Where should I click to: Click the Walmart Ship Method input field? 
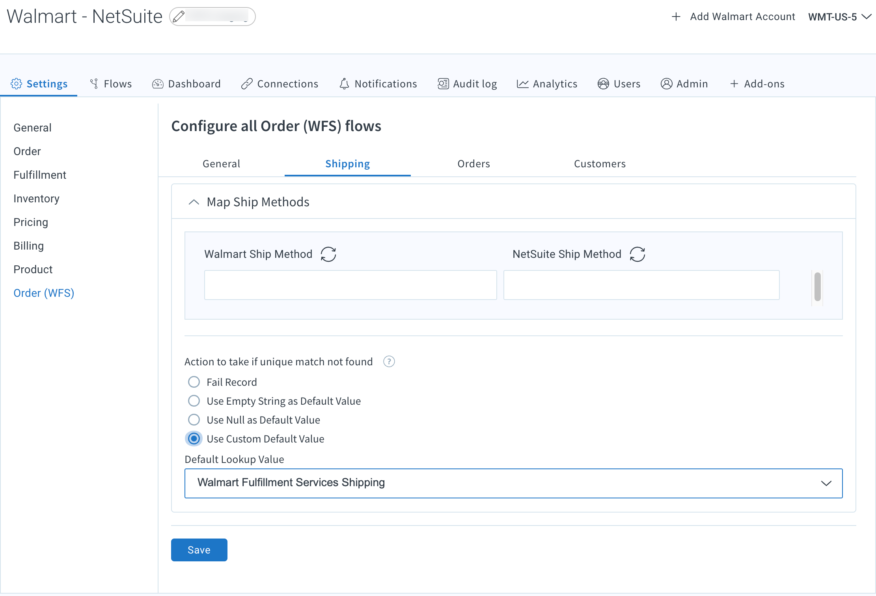350,285
